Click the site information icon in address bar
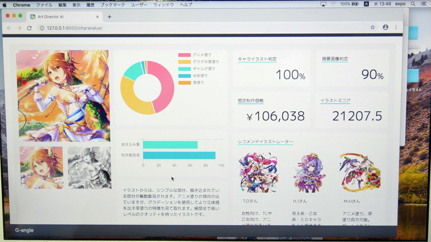 click(x=42, y=28)
